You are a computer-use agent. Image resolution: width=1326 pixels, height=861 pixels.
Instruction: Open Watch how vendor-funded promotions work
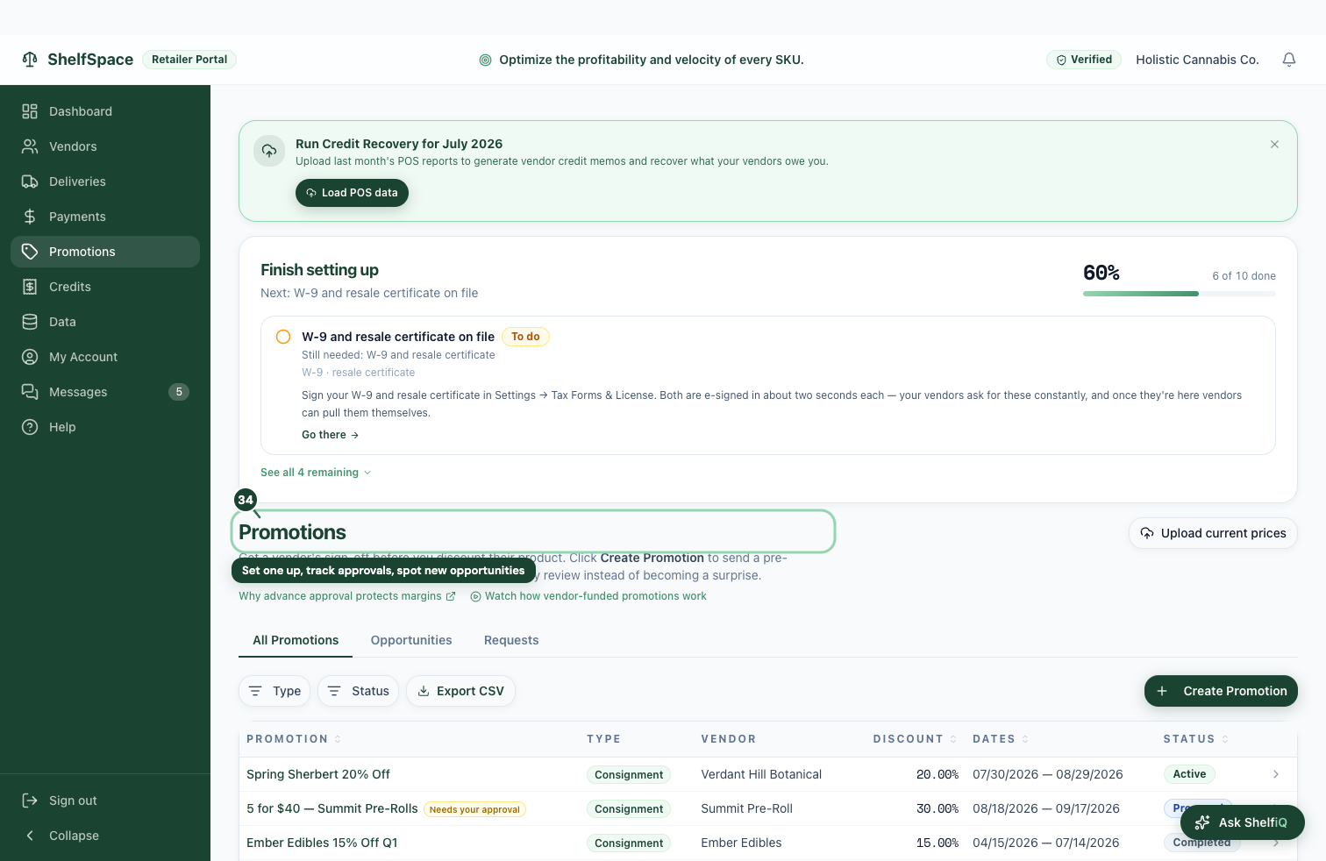[588, 596]
